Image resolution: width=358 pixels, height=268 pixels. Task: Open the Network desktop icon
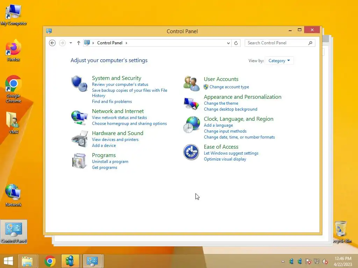pos(14,195)
